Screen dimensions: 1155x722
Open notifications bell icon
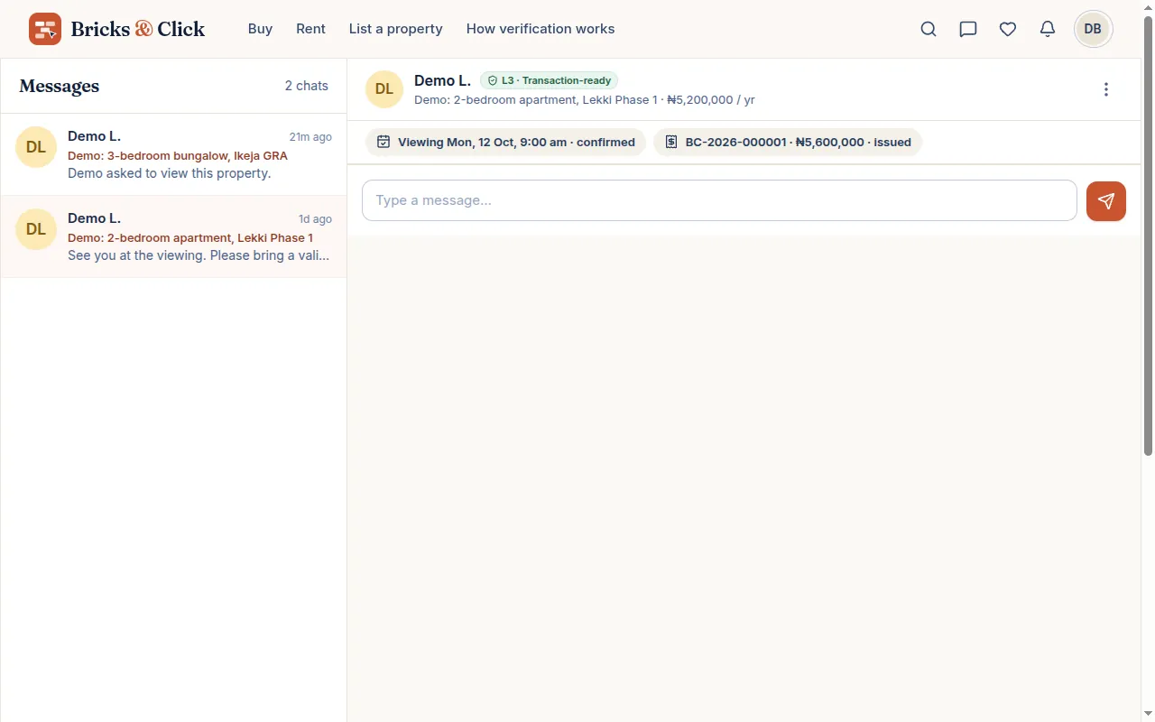click(1048, 29)
